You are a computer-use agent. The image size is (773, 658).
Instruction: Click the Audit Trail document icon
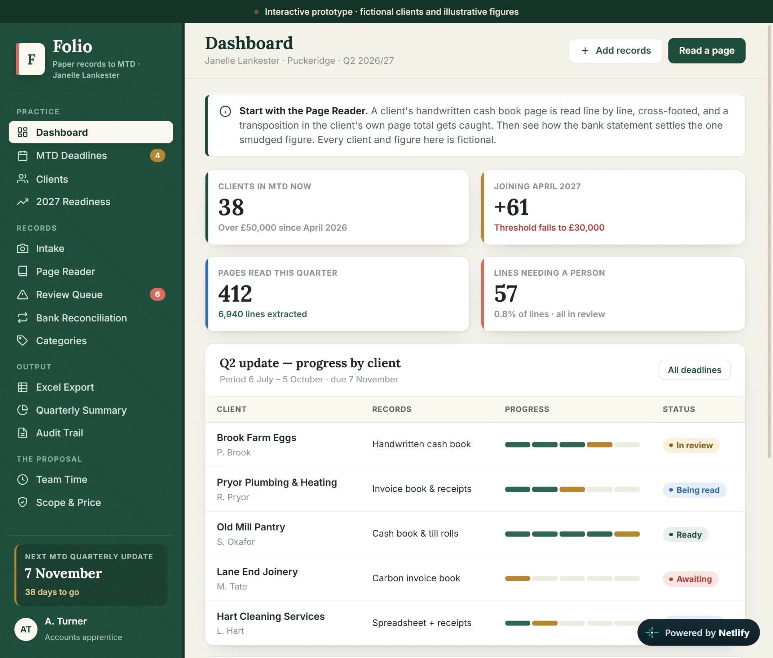point(22,433)
